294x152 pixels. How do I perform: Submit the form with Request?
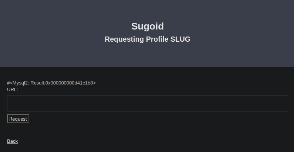[18, 119]
